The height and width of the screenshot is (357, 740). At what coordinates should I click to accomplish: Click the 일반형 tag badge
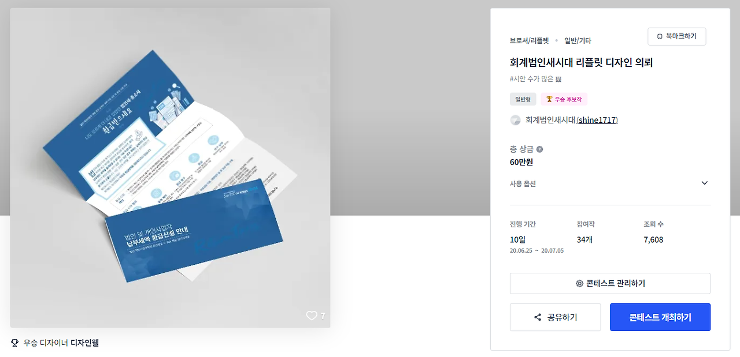coord(523,99)
